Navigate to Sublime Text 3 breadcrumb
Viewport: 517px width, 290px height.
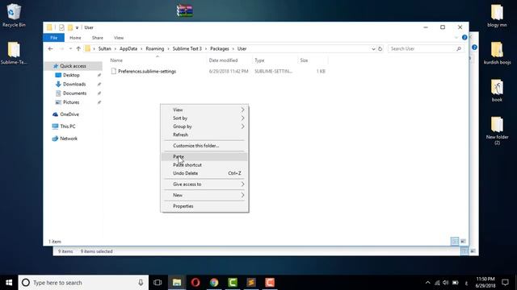click(187, 48)
